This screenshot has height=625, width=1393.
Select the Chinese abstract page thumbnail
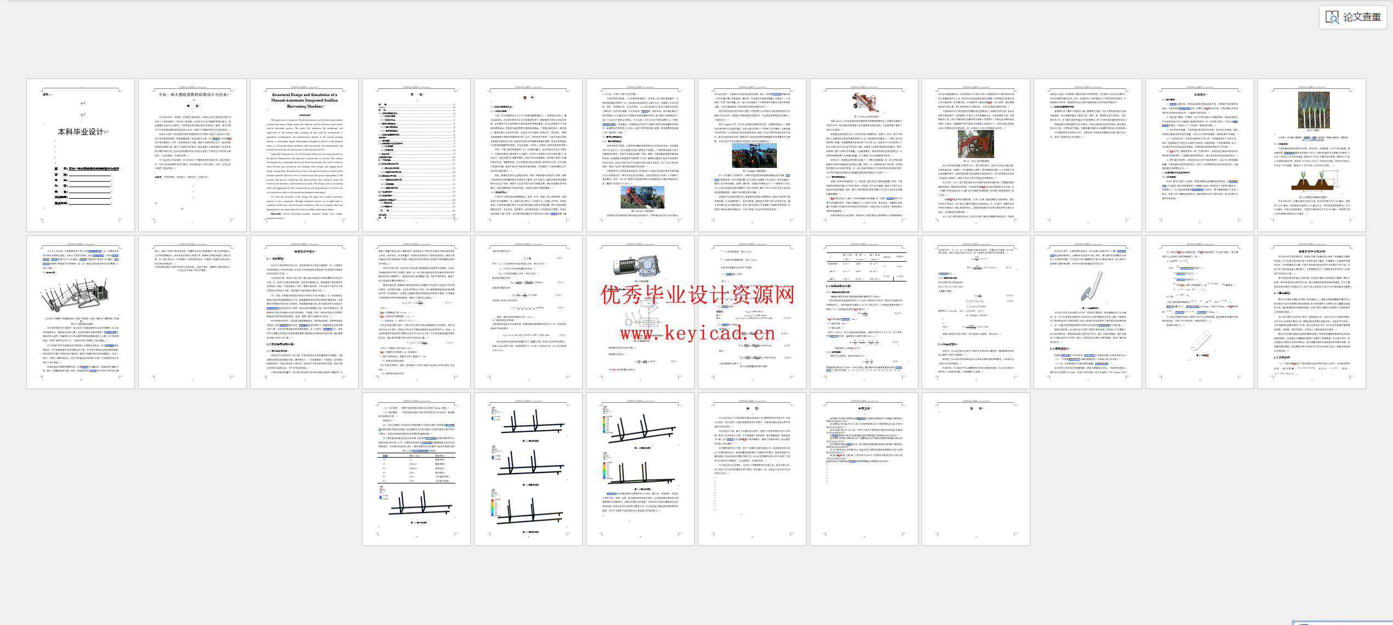point(193,155)
